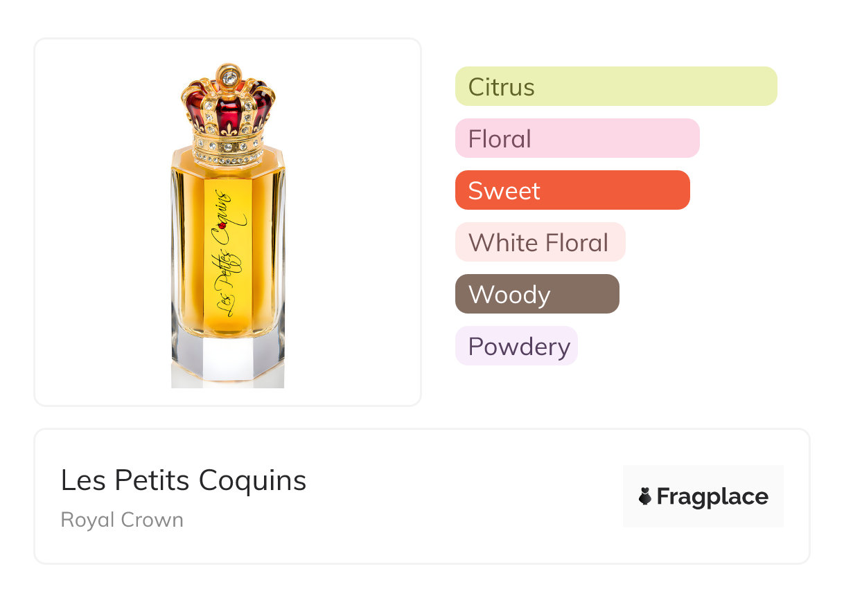Click the brown Woody accord bar
844x598 pixels.
[x=536, y=294]
